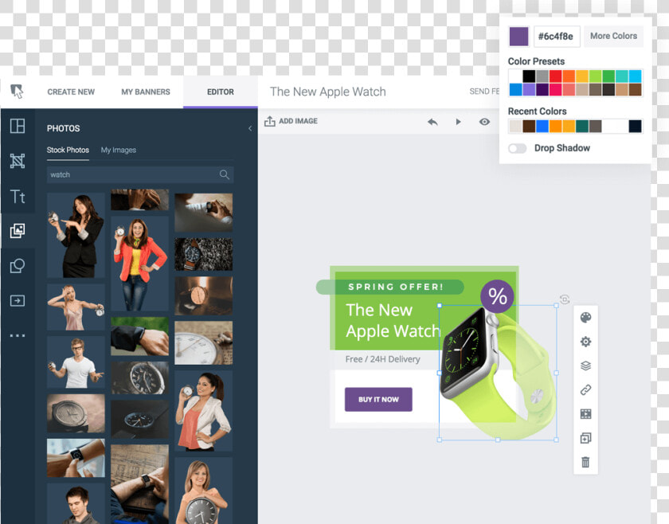The width and height of the screenshot is (669, 524).
Task: Select woman in pink slip holding clock
Action: pos(76,307)
